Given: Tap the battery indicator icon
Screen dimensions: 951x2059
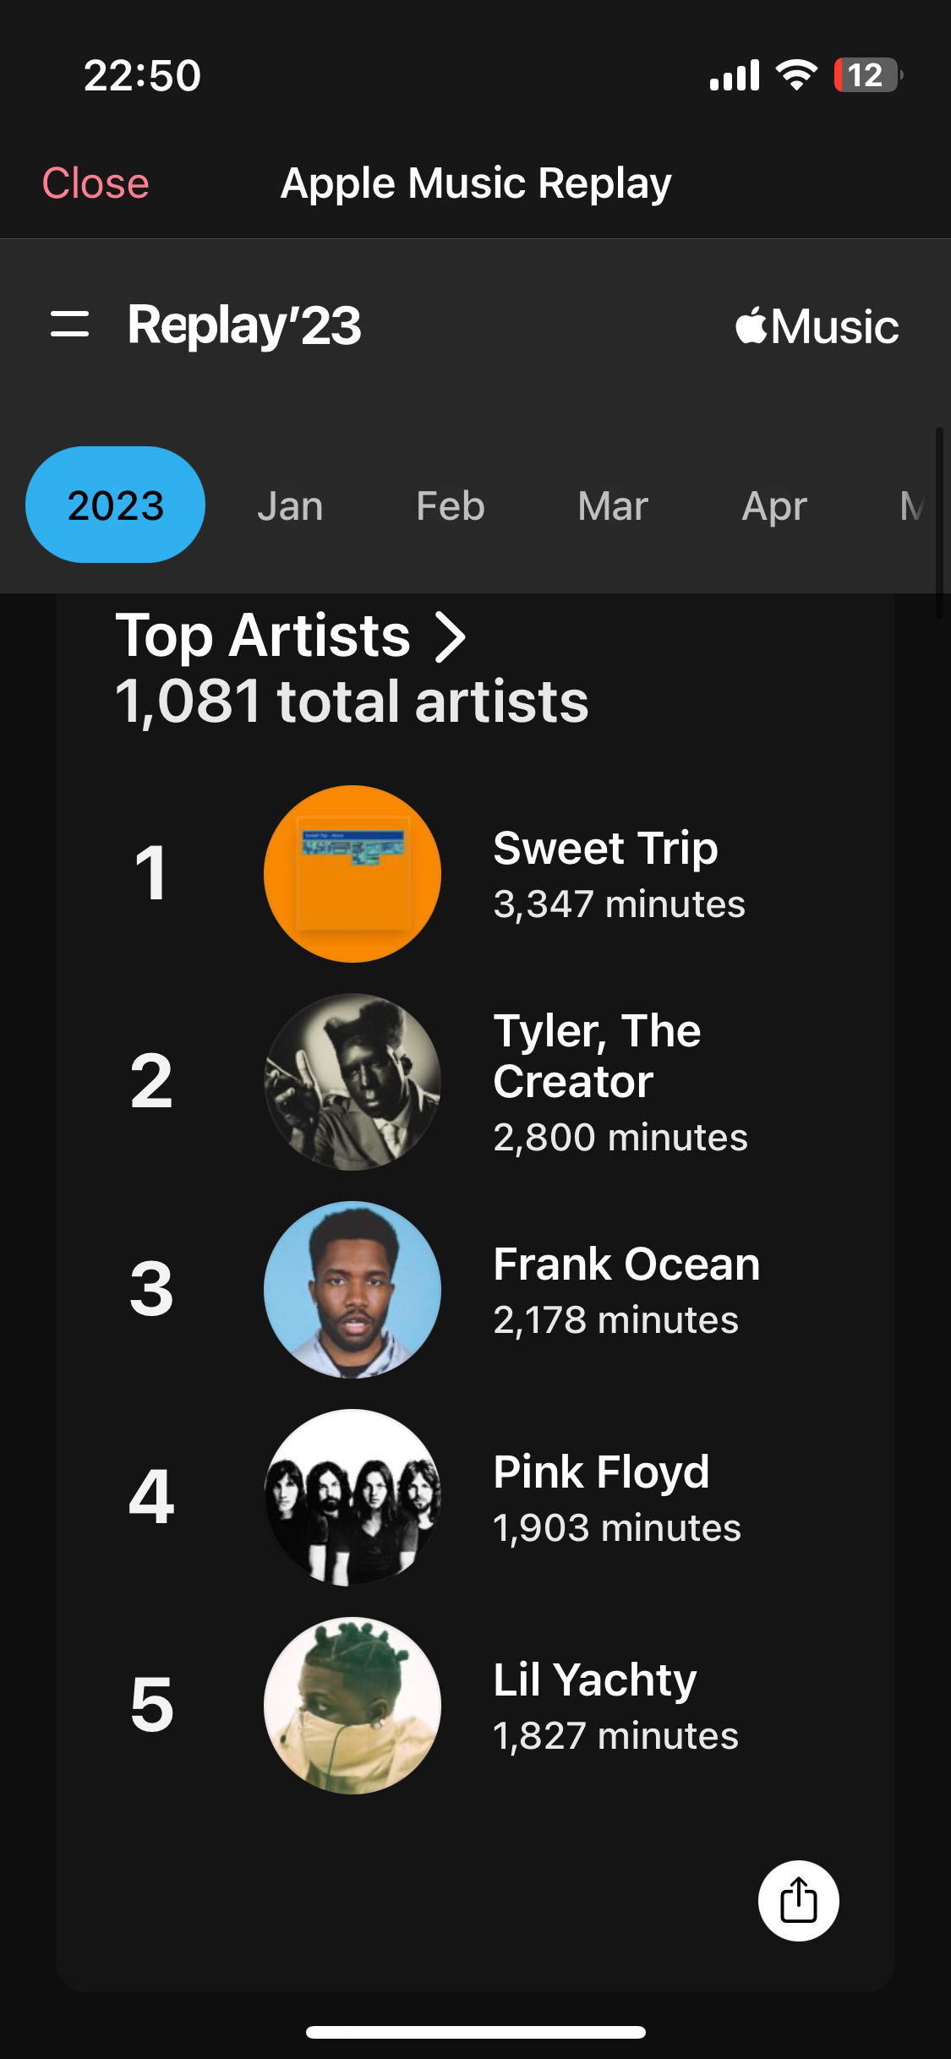Looking at the screenshot, I should click(867, 75).
